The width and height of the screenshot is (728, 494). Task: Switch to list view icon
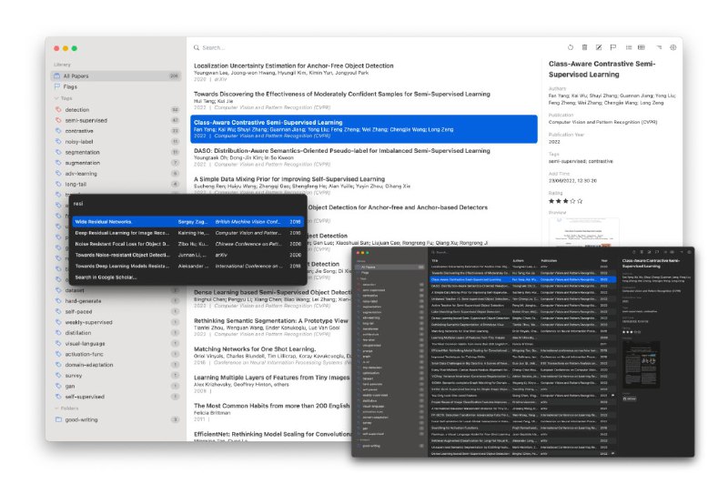point(628,47)
